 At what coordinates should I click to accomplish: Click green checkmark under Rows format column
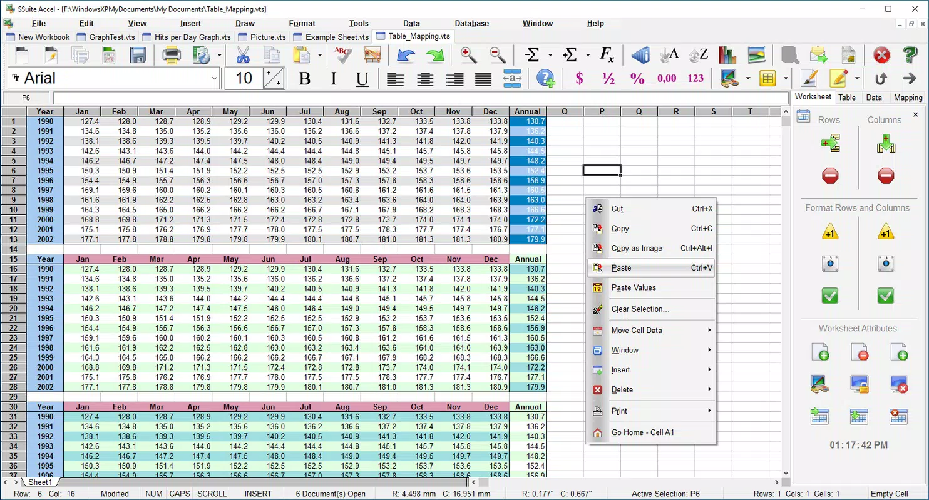pyautogui.click(x=830, y=296)
